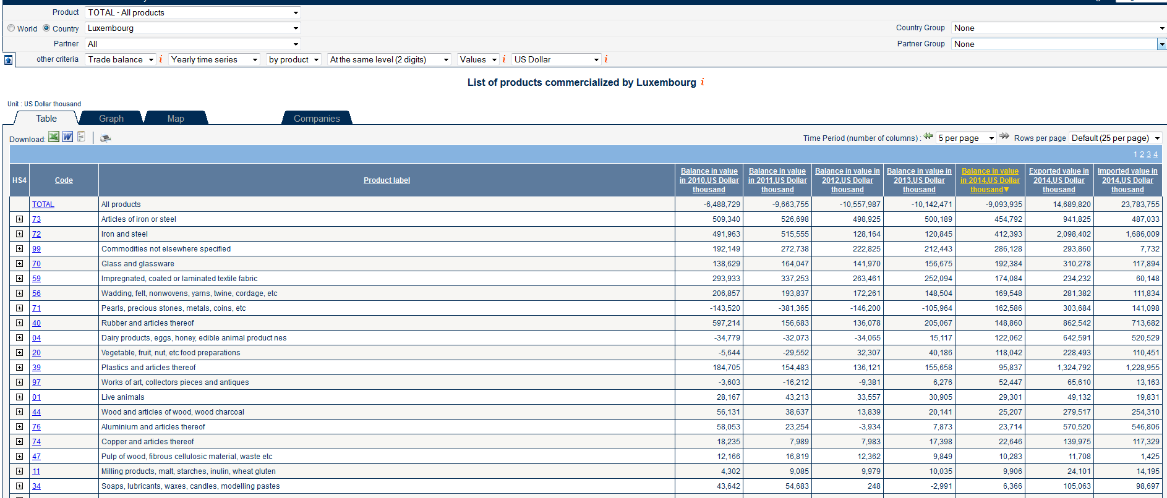1167x498 pixels.
Task: Open product code 47 link
Action: (36, 457)
